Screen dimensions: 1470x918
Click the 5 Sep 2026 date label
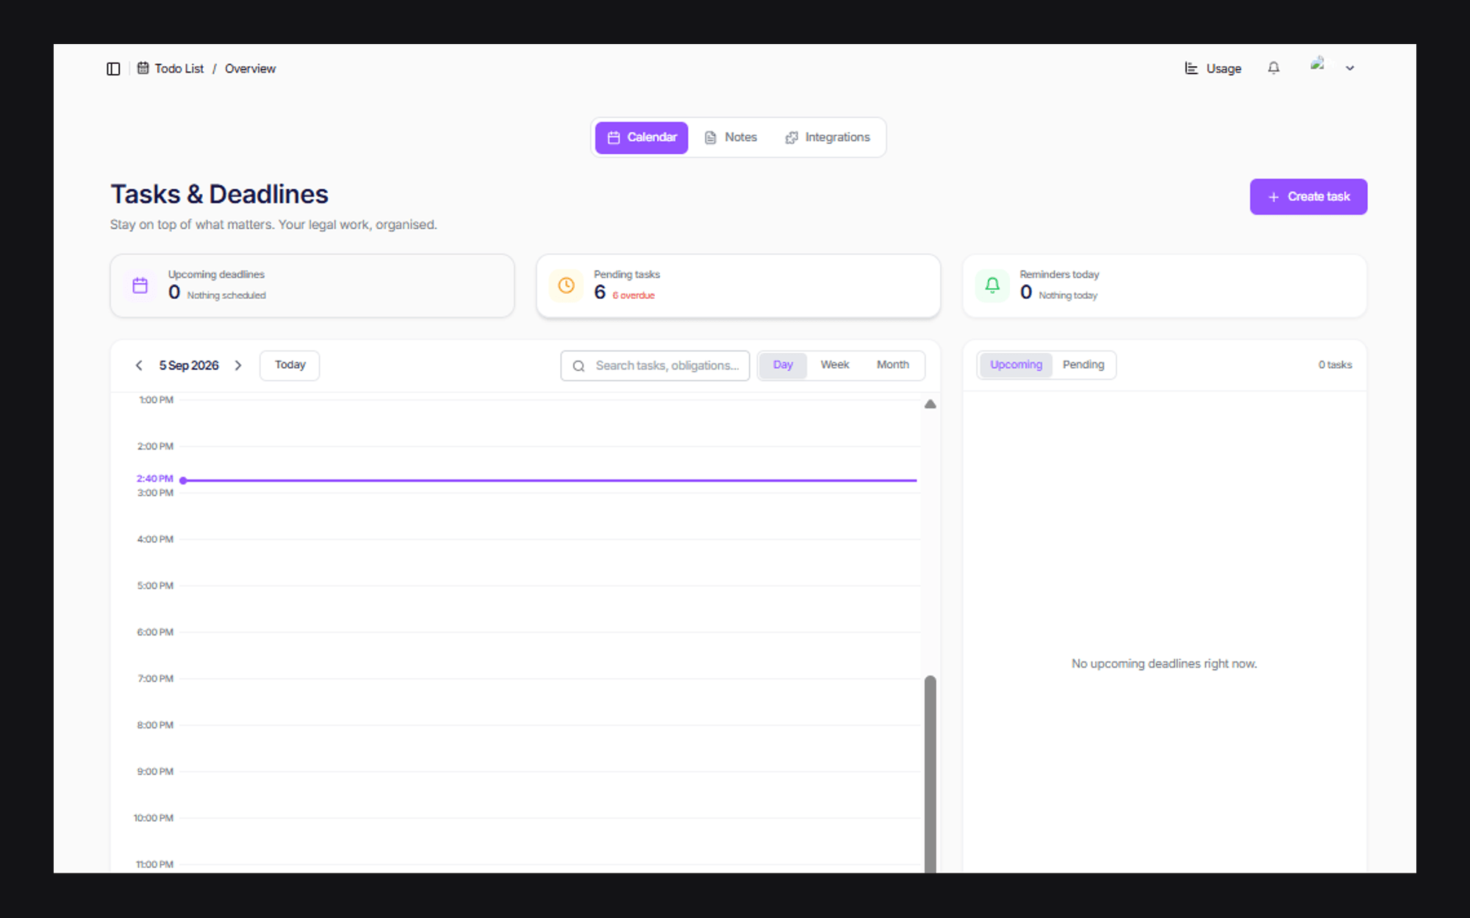189,366
